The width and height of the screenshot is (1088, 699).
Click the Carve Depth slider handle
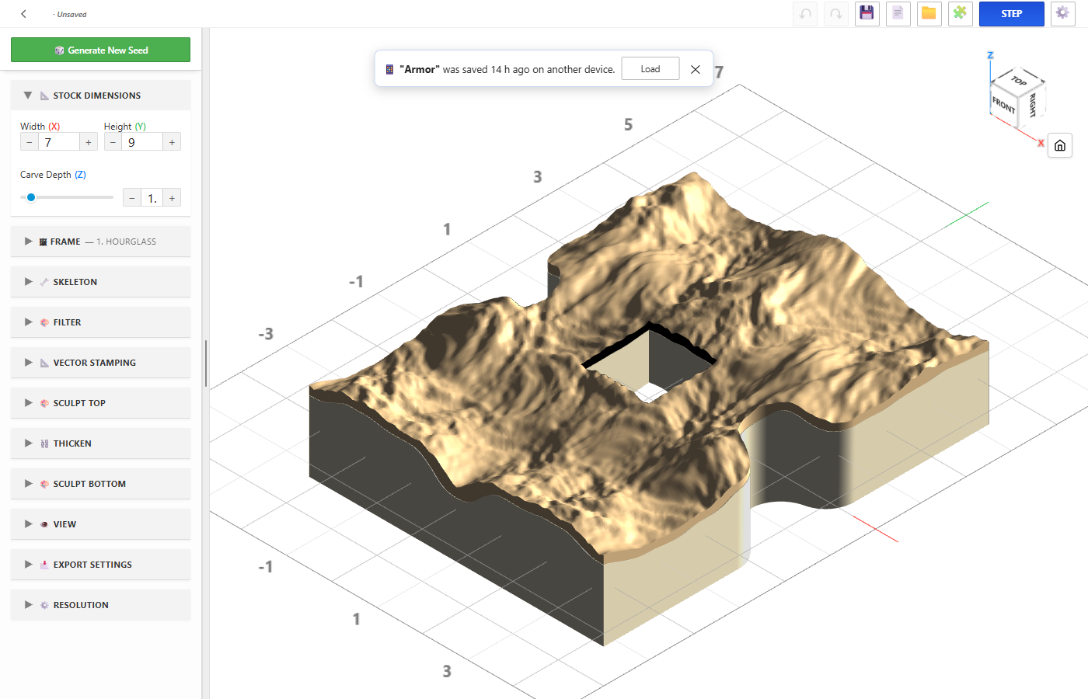coord(31,197)
